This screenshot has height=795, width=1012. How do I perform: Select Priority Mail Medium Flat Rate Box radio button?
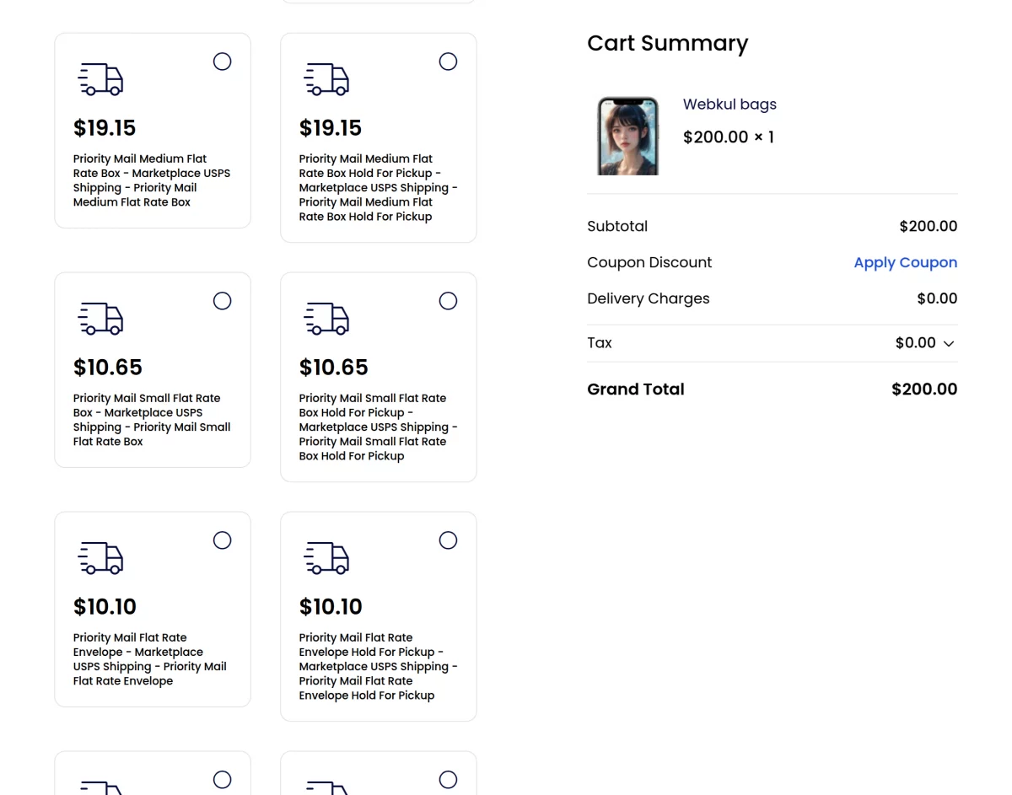point(222,62)
